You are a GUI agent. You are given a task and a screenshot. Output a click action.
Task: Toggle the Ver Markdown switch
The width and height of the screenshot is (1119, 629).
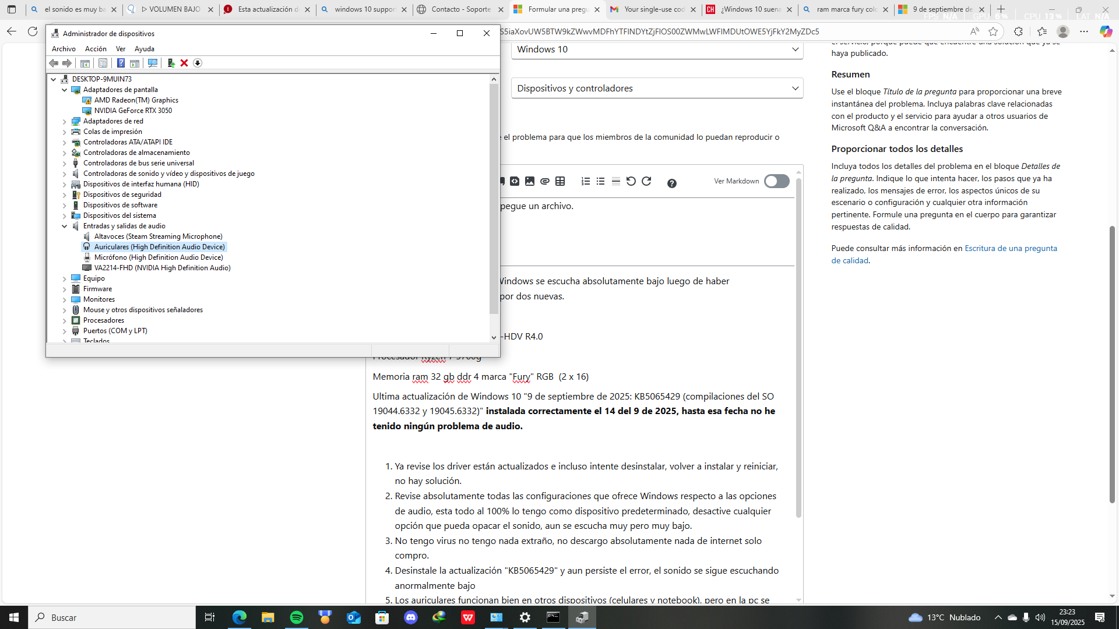point(776,181)
